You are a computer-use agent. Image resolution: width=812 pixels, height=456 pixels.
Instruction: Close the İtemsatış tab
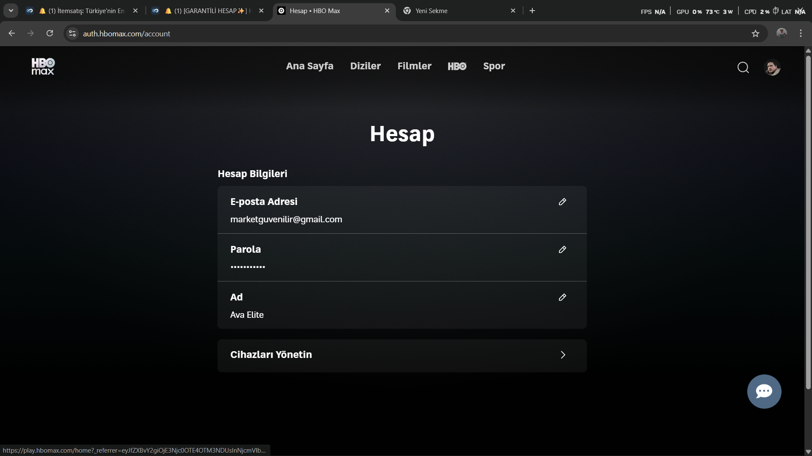tap(135, 11)
